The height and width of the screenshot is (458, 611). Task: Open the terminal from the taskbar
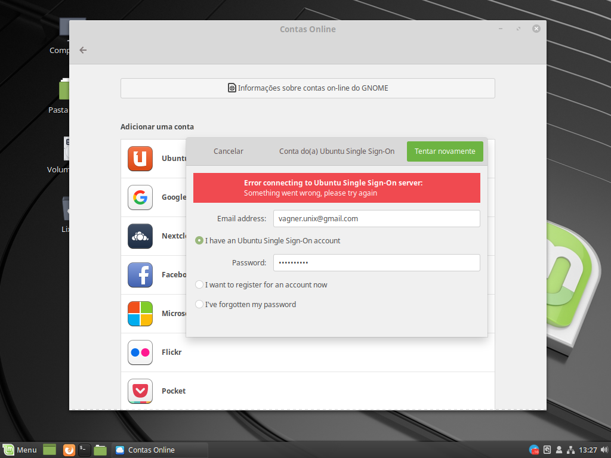[x=85, y=450]
